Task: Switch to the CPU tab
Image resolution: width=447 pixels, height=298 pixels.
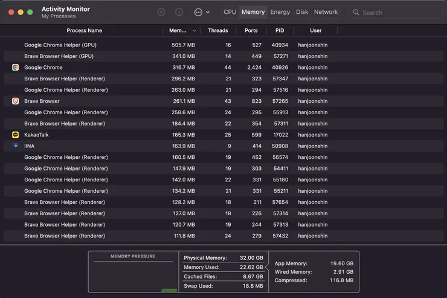Action: [x=230, y=12]
